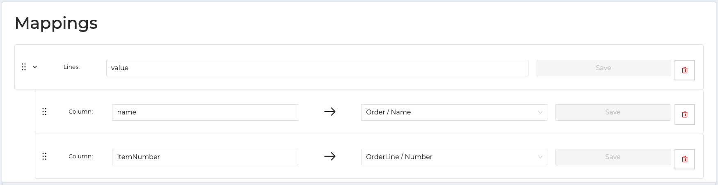Save the Lines value mapping
The height and width of the screenshot is (185, 718).
coord(603,68)
